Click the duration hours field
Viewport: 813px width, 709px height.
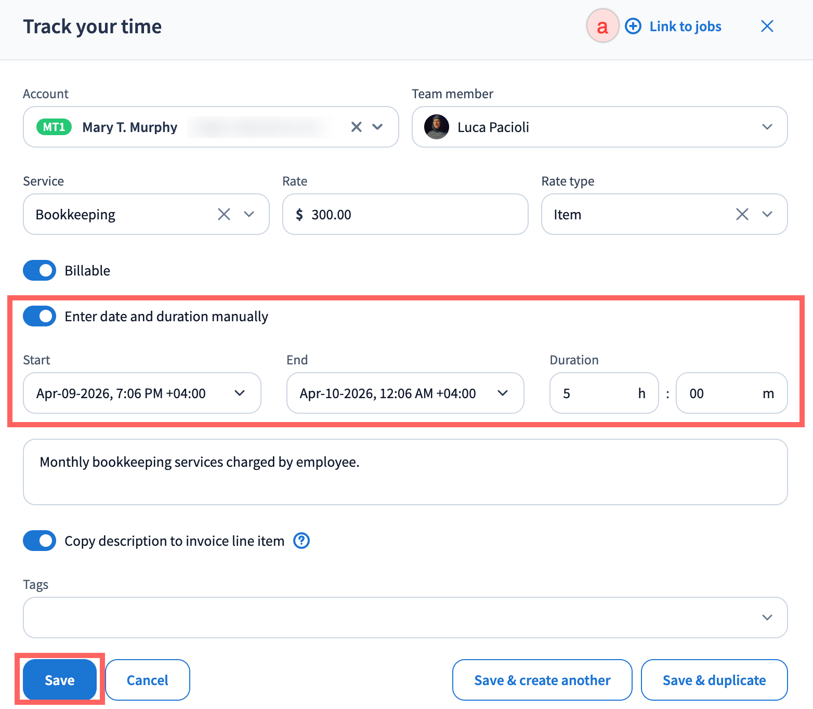click(598, 393)
